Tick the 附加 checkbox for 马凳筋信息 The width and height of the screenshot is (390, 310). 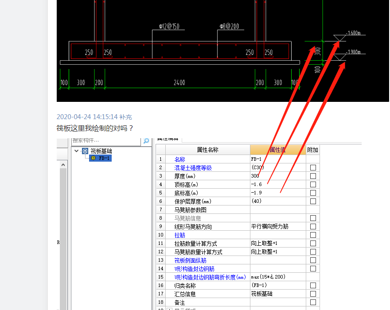313,218
